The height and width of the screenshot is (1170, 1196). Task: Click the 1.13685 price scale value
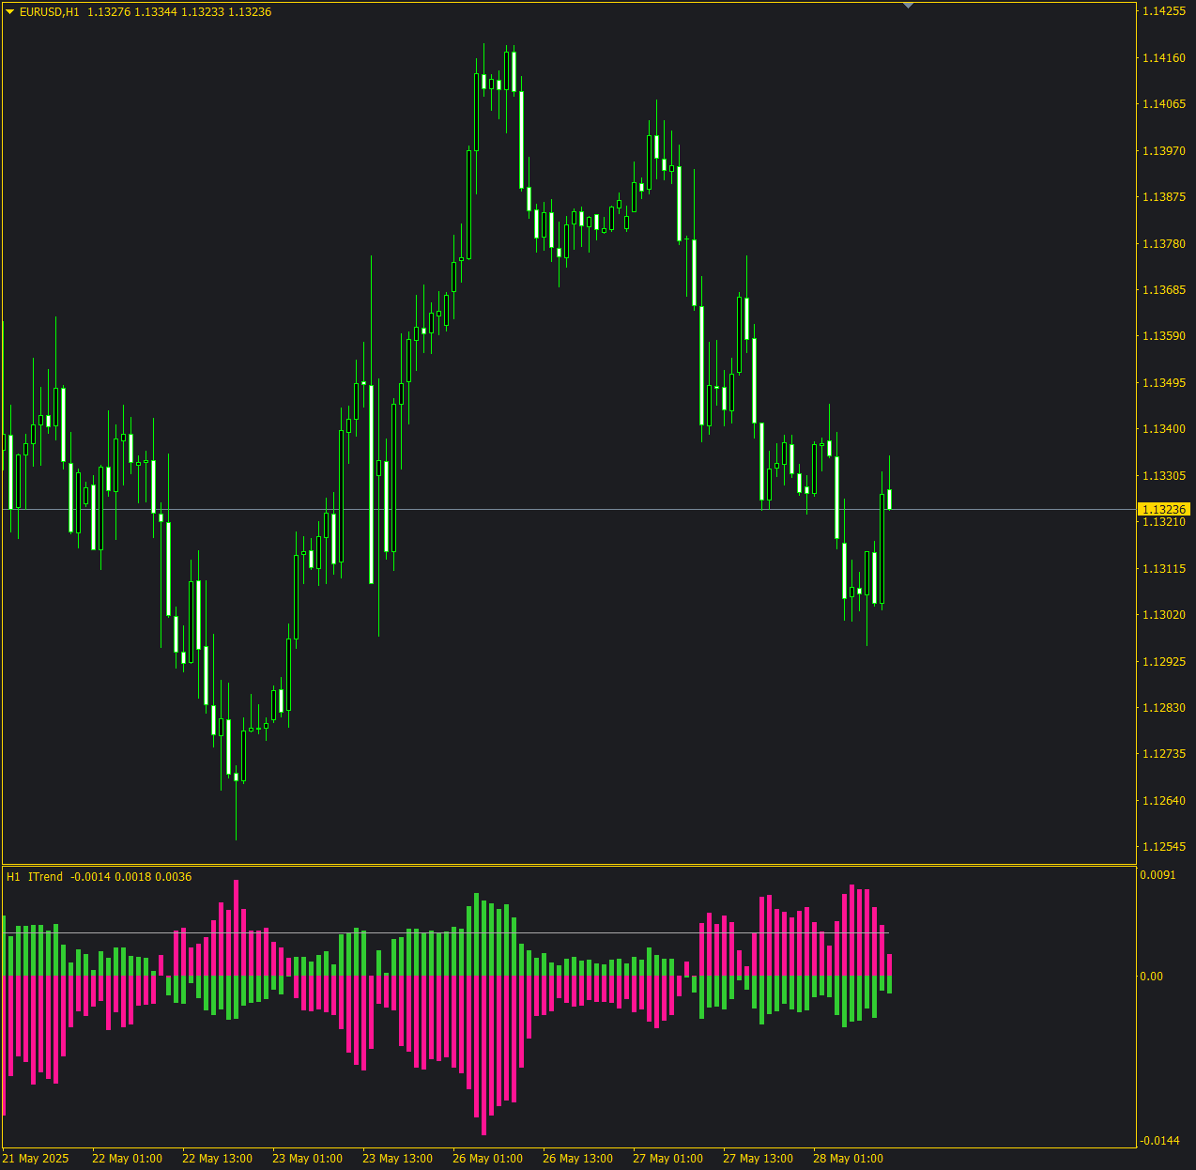pyautogui.click(x=1163, y=290)
